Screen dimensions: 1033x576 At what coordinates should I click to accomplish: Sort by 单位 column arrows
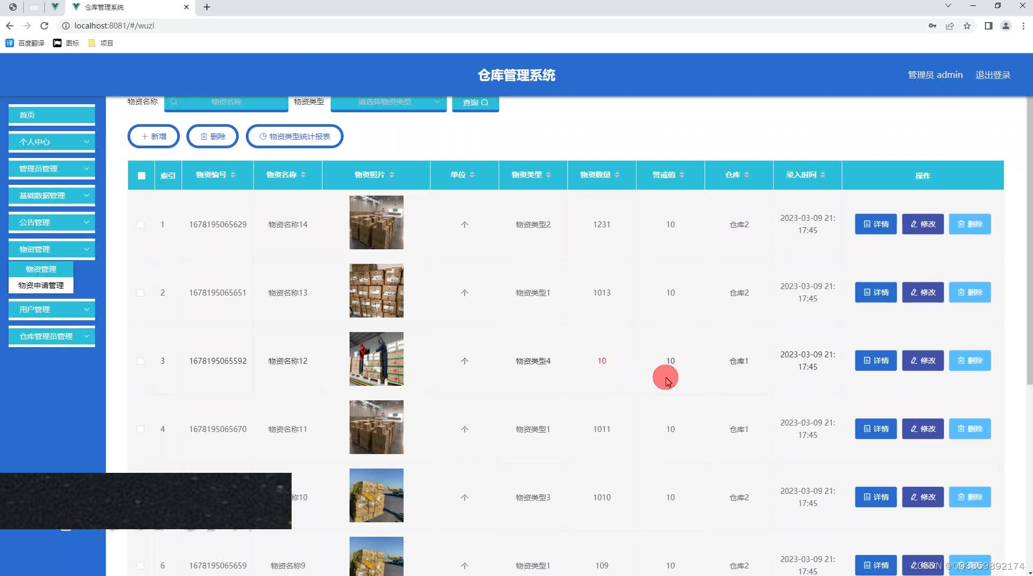pyautogui.click(x=472, y=175)
